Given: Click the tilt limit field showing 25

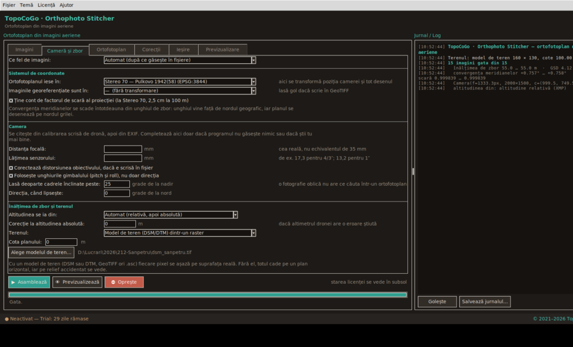Looking at the screenshot, I should pos(116,184).
